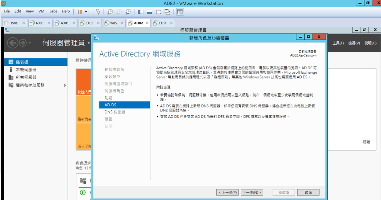Switch to the EX83 tab
The width and height of the screenshot is (381, 200).
tap(89, 23)
